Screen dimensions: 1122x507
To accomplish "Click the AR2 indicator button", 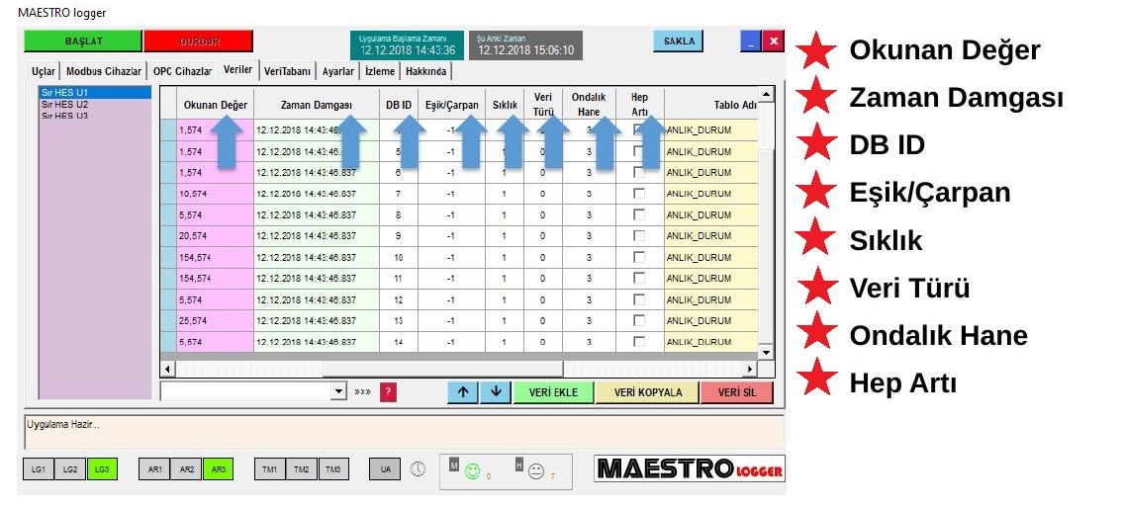I will (x=186, y=469).
